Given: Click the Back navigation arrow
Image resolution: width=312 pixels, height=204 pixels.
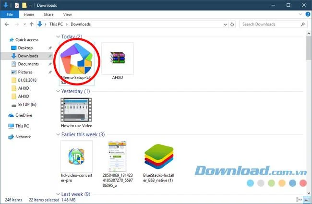Looking at the screenshot, I should tap(7, 24).
